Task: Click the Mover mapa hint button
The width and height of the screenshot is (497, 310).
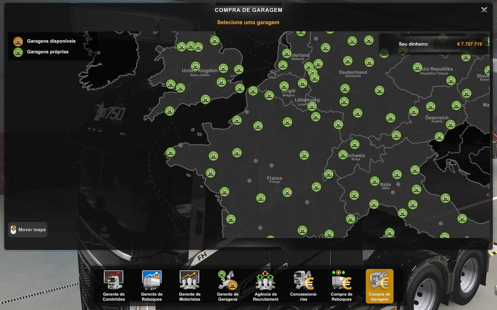Action: coord(28,230)
